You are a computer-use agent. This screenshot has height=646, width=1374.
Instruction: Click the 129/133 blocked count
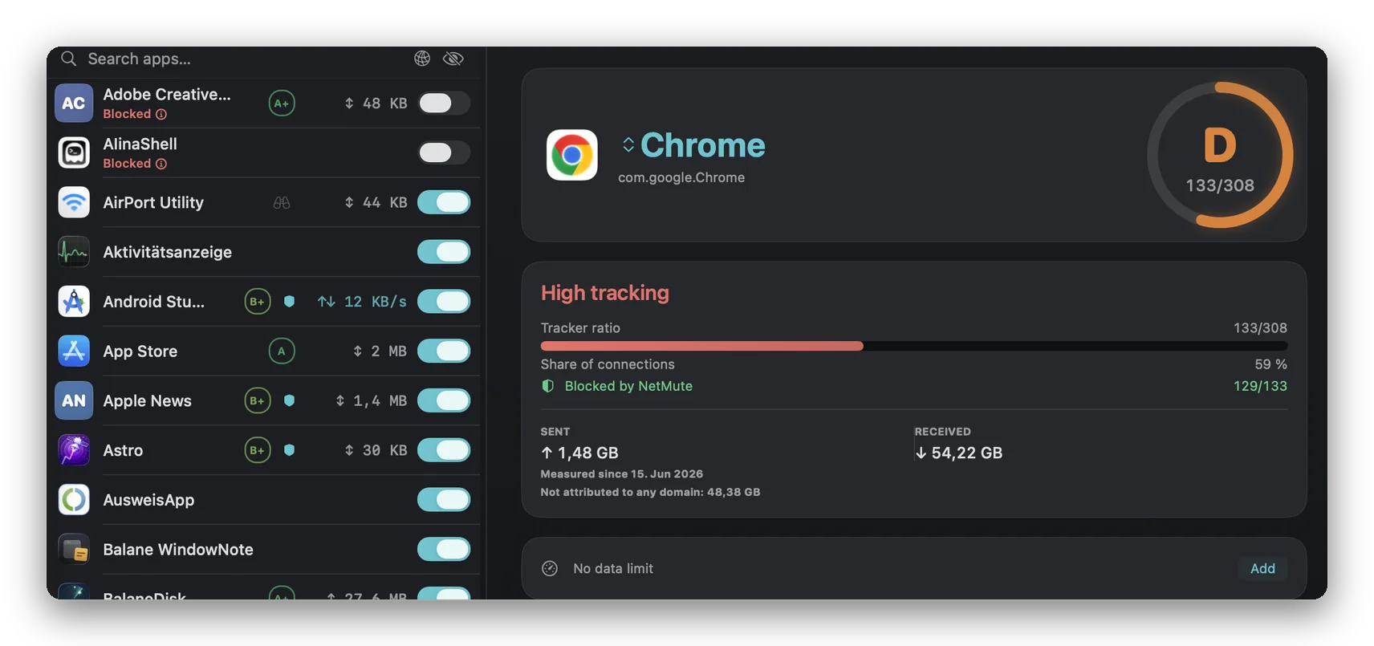point(1260,386)
